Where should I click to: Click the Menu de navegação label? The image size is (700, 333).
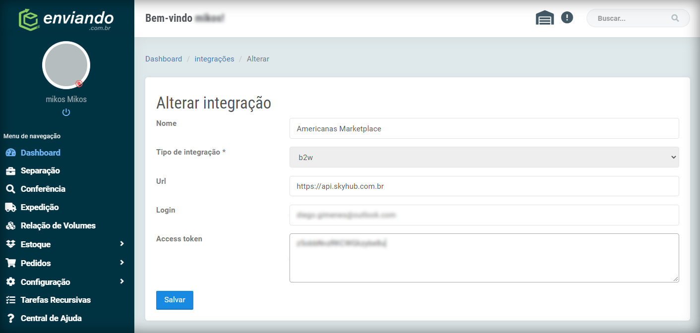[x=32, y=136]
